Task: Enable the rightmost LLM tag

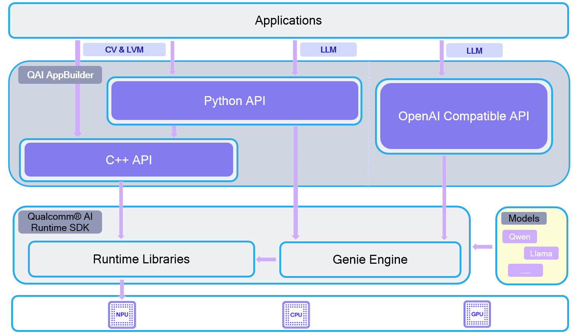Action: (474, 50)
